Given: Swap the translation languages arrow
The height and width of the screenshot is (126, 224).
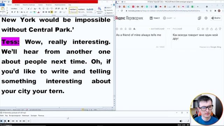Looking at the screenshot, I should pyautogui.click(x=169, y=29).
